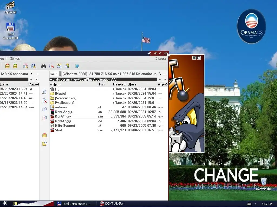Click left panel root directory backslash button
This screenshot has width=277, height=207.
[x=31, y=74]
